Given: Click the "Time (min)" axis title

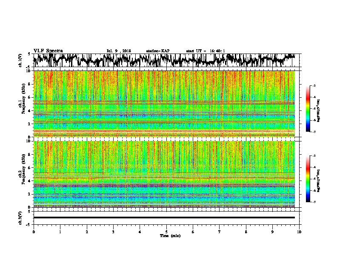Looking at the screenshot, I should click(x=170, y=236).
